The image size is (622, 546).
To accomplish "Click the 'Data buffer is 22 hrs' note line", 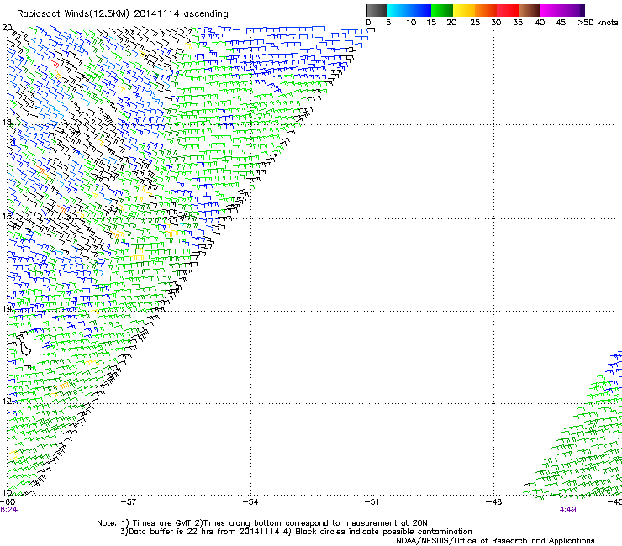I will (x=296, y=532).
